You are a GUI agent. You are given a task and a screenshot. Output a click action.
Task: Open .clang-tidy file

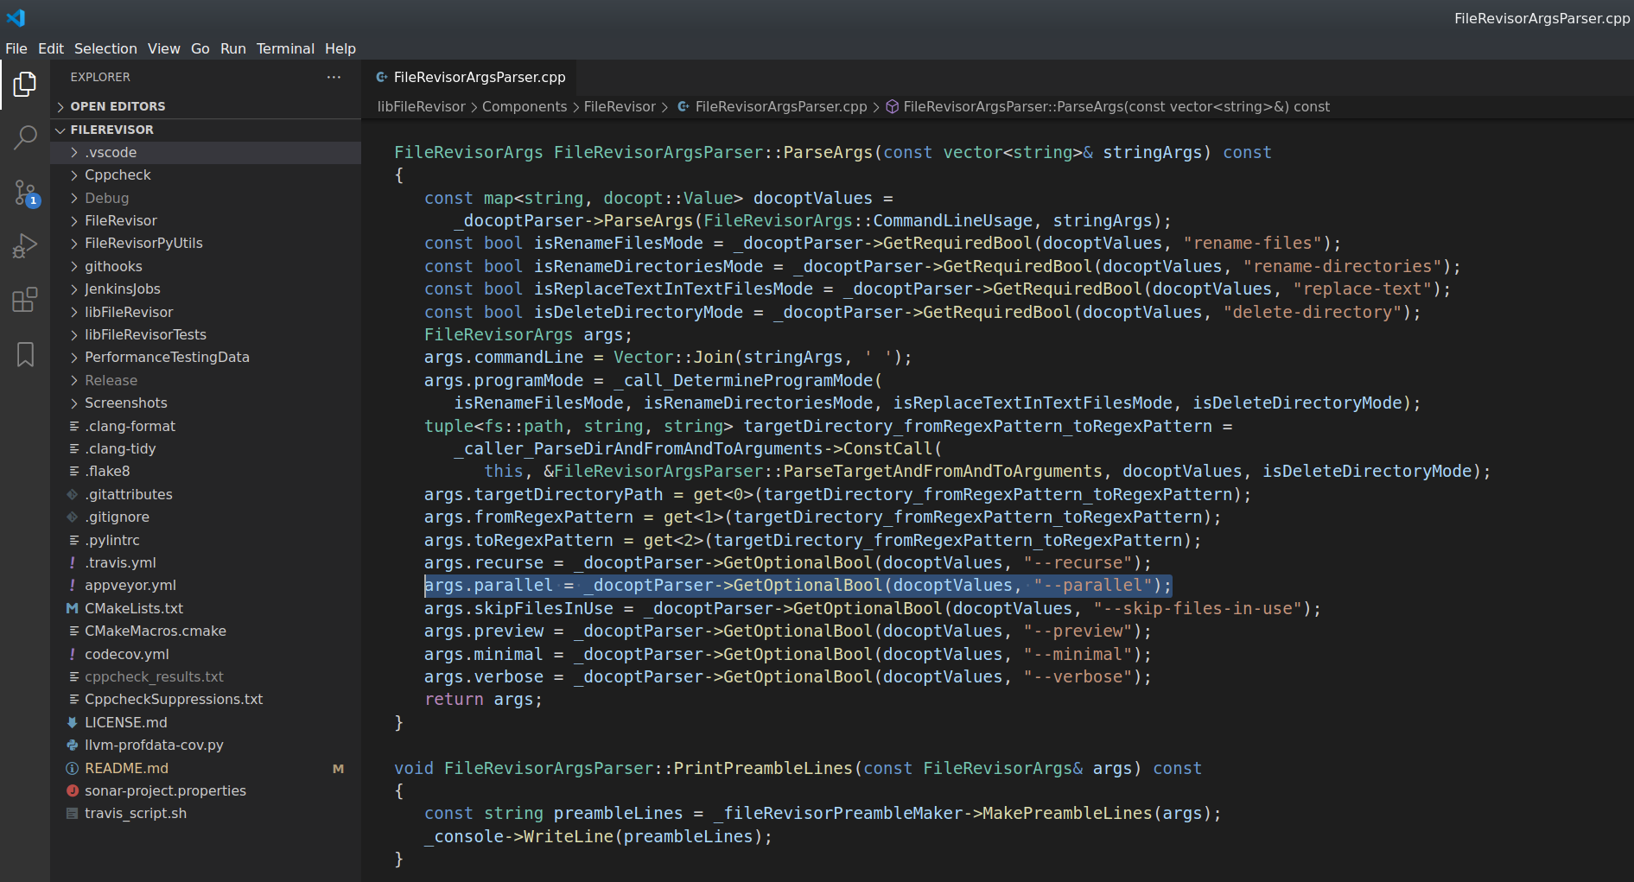[x=205, y=448]
